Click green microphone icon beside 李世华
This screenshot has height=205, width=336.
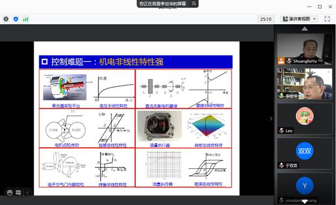[282, 96]
